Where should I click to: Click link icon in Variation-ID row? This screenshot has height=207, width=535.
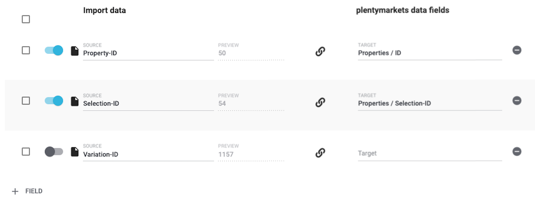pos(320,152)
